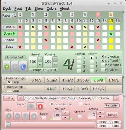
Task: Enable the no drums checkbox
Action: coord(103,65)
